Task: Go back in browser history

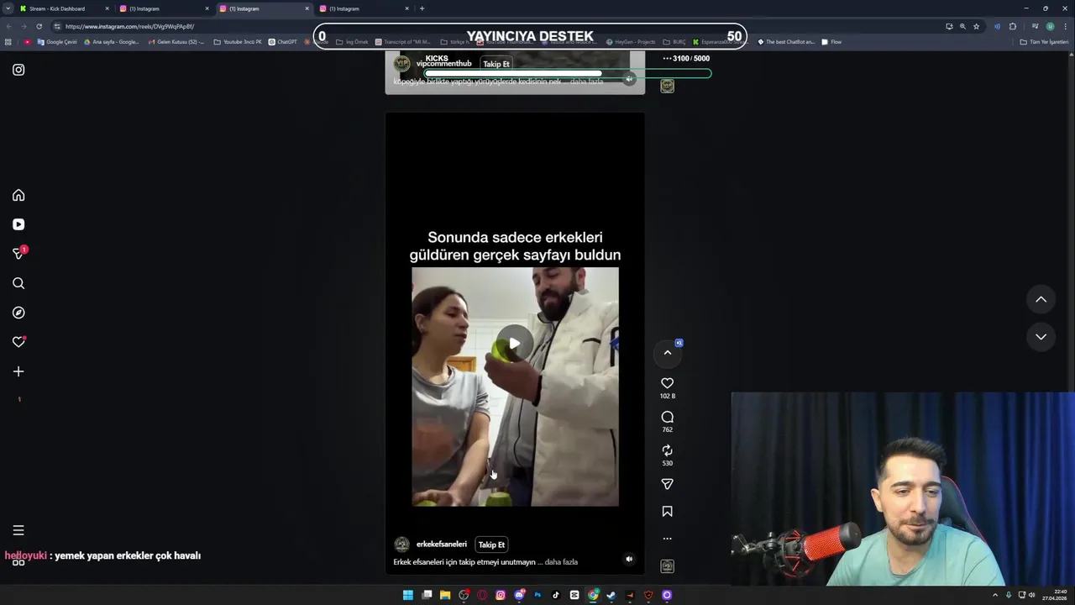Action: [8, 26]
